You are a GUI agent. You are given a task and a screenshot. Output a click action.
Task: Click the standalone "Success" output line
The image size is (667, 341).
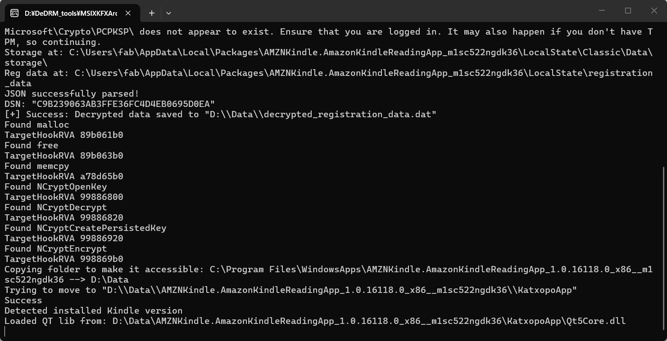click(23, 300)
